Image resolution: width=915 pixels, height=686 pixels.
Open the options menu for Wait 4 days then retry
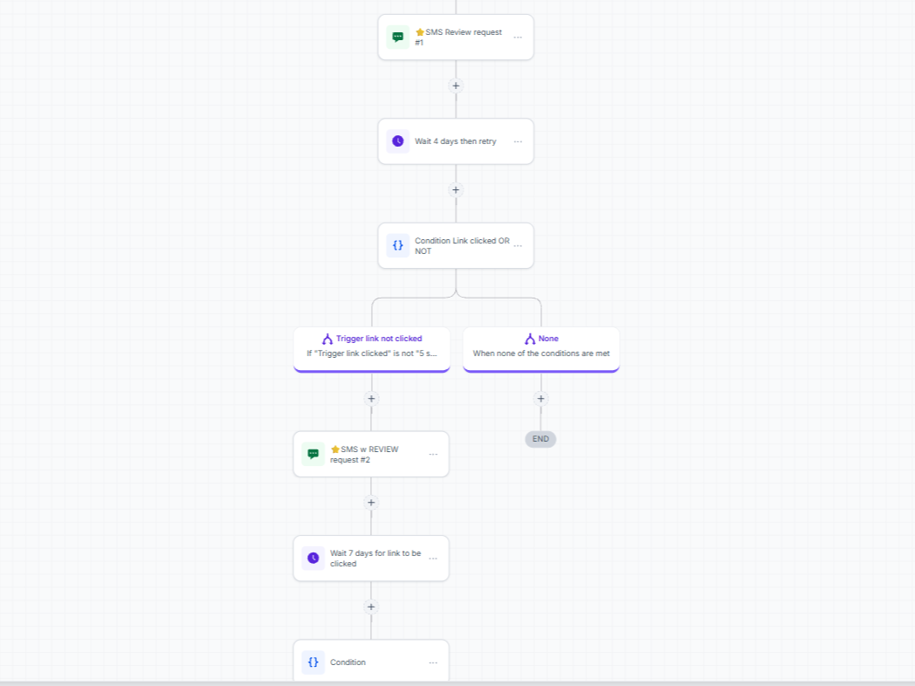tap(518, 141)
